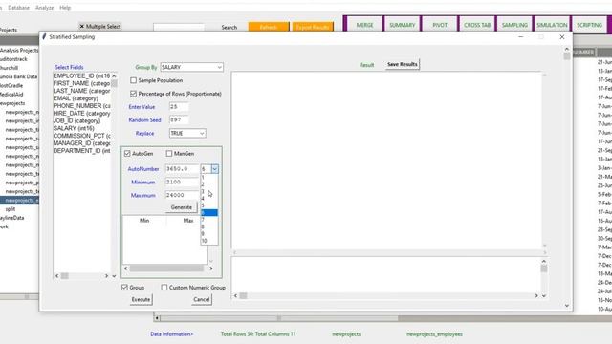Screen dimensions: 612x344
Task: Select HIRE_DATE field in the list
Action: pos(81,113)
